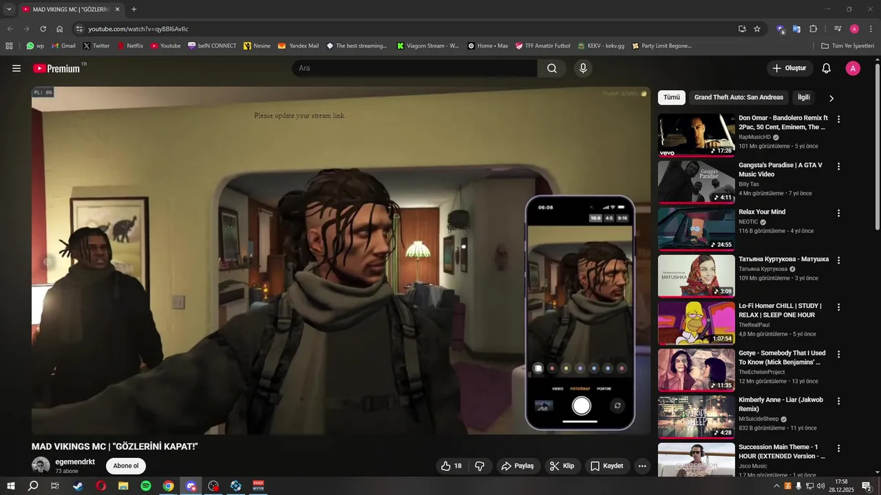Open the Windows notification center
The height and width of the screenshot is (495, 881).
click(x=867, y=486)
